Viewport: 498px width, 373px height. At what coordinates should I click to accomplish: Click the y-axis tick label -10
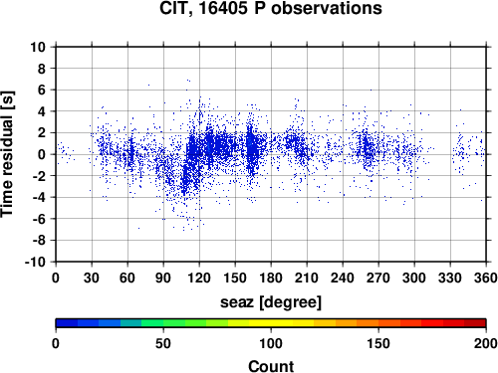[35, 262]
